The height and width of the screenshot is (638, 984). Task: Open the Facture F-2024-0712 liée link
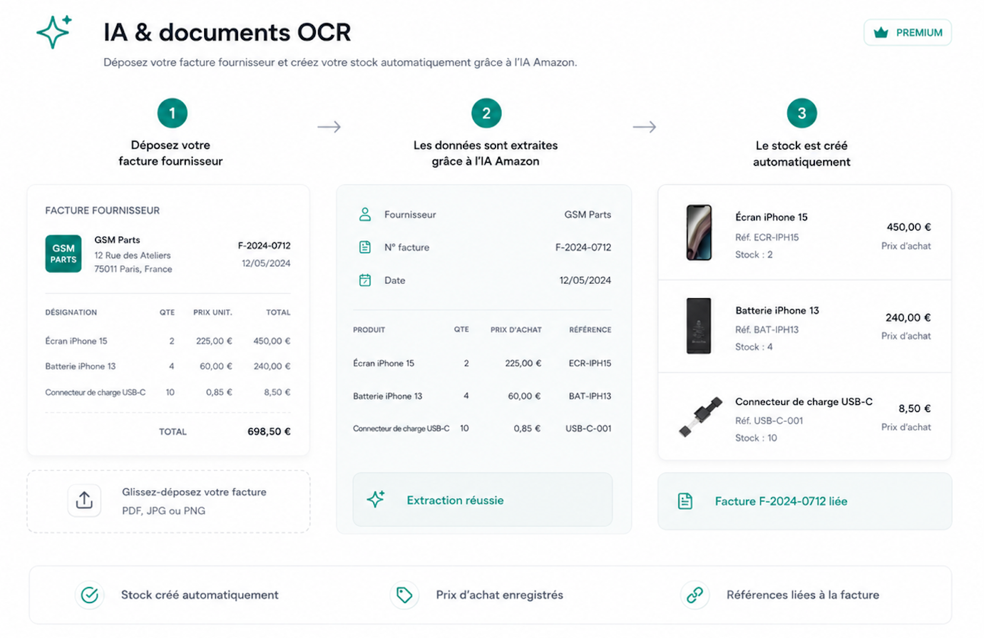[x=805, y=501]
